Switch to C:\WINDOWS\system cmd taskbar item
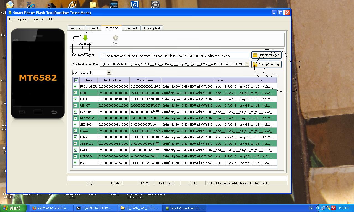Screen dimensions: 354x224 pos(96,208)
